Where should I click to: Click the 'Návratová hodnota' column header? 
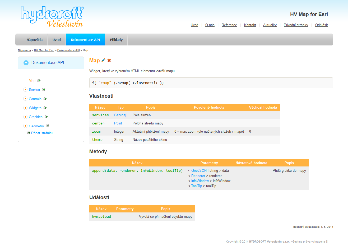(252, 163)
